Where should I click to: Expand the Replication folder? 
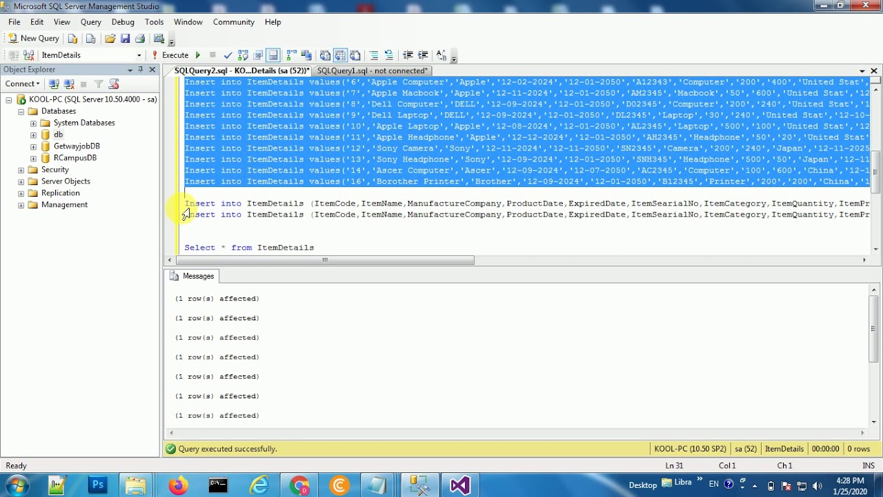pos(21,193)
